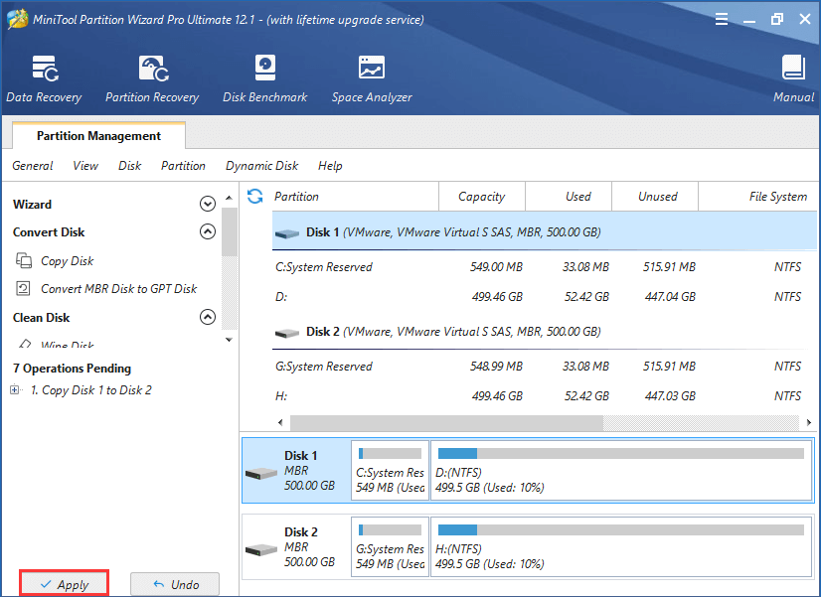This screenshot has height=597, width=821.
Task: Open Space Analyzer
Action: [372, 79]
